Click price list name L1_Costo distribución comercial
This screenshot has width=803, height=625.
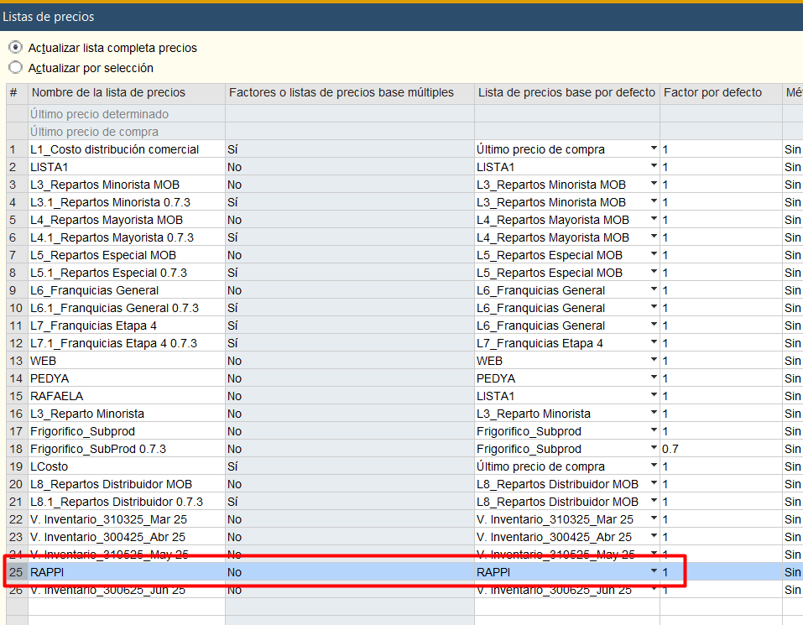pos(115,149)
